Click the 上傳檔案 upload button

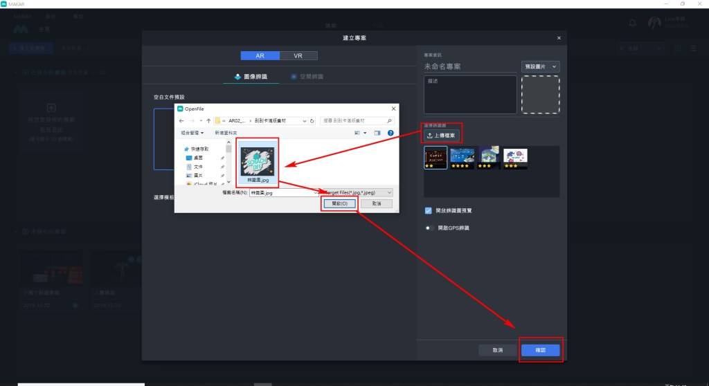tap(442, 135)
